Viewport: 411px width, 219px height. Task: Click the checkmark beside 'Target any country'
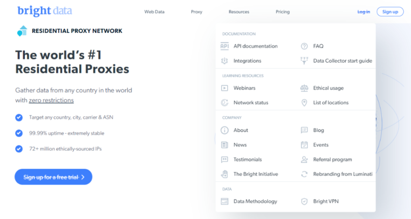click(19, 118)
